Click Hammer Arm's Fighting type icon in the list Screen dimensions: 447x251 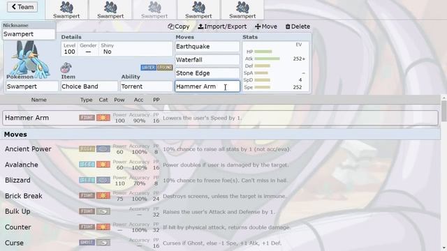coord(87,118)
